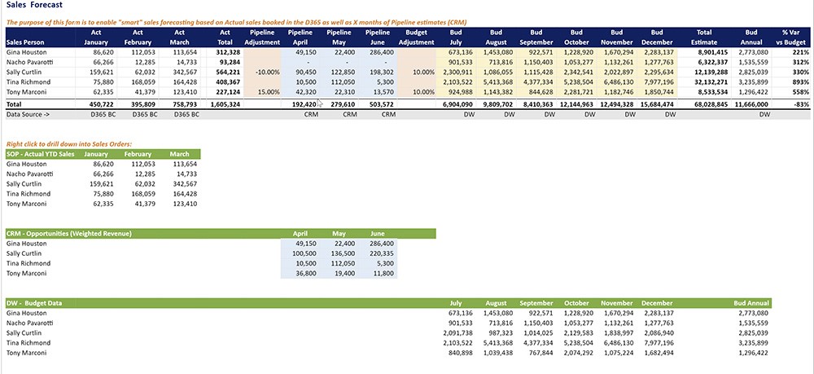Select Gina Houston's empty Pipeline Adjustment cell
This screenshot has width=814, height=374.
click(x=262, y=51)
